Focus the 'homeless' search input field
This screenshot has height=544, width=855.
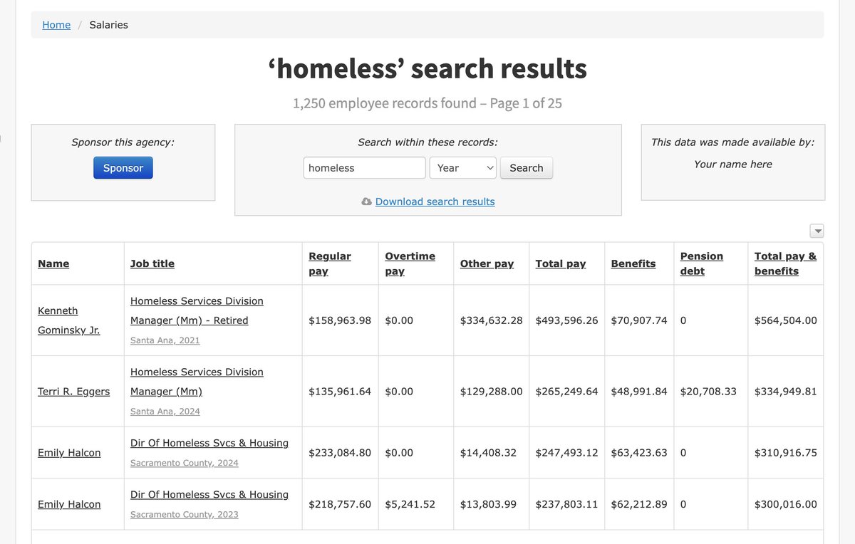click(x=365, y=168)
